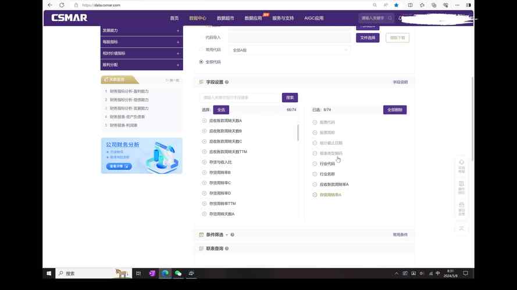Open 数据中心 in top navigation
Image resolution: width=517 pixels, height=290 pixels.
coord(198,18)
